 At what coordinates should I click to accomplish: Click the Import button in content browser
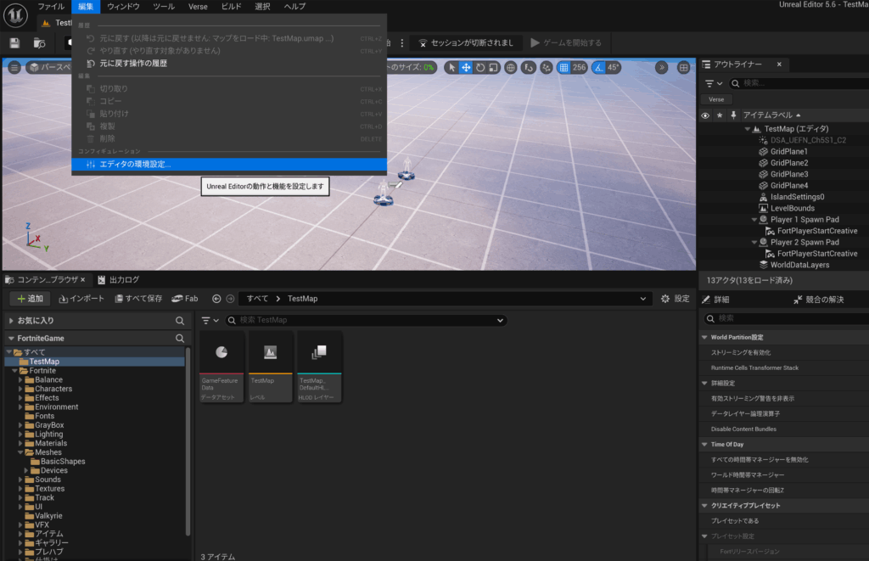coord(81,299)
